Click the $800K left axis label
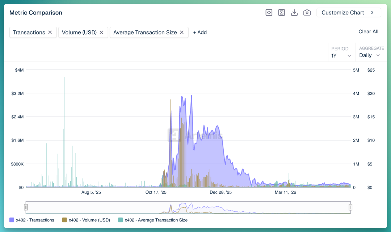Image resolution: width=391 pixels, height=232 pixels. [17, 164]
